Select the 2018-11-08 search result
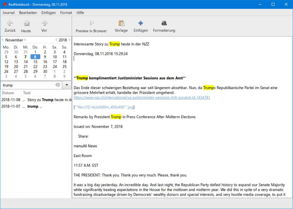 pos(36,100)
